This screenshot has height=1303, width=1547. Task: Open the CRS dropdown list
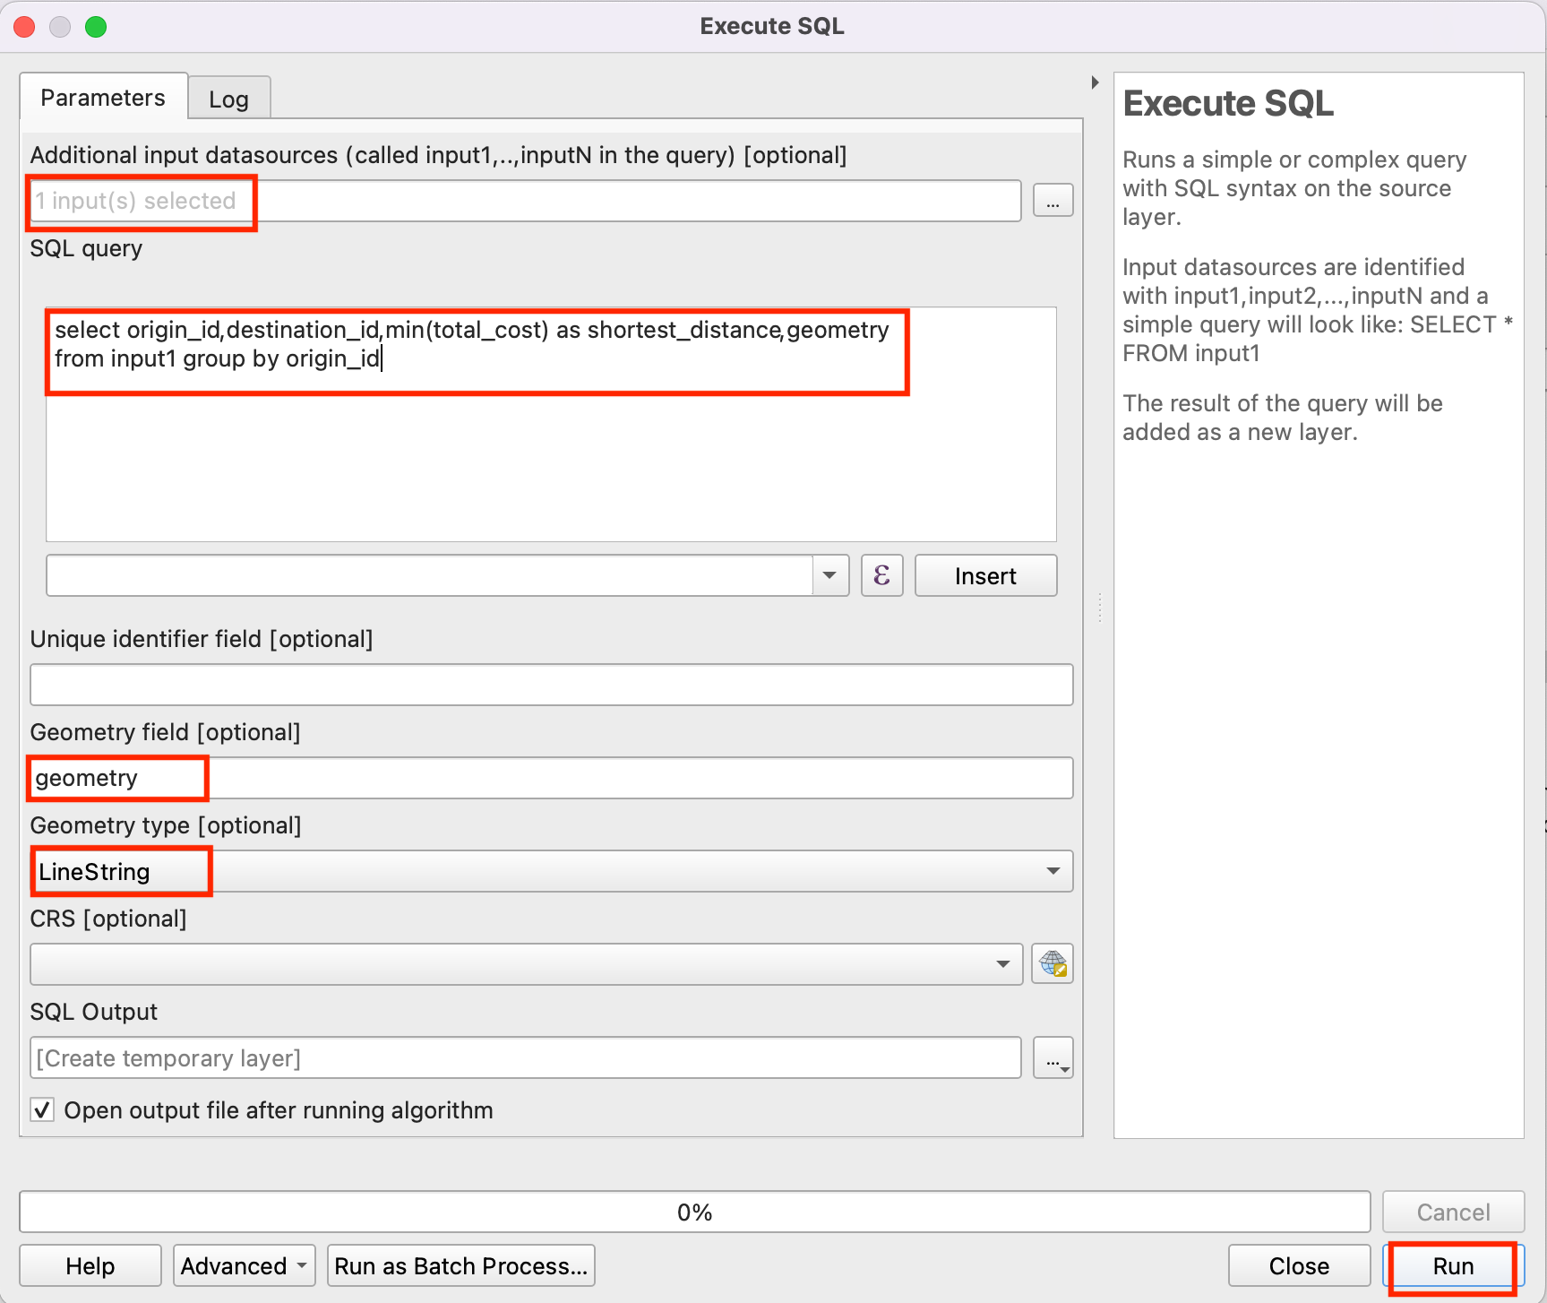pos(1002,964)
